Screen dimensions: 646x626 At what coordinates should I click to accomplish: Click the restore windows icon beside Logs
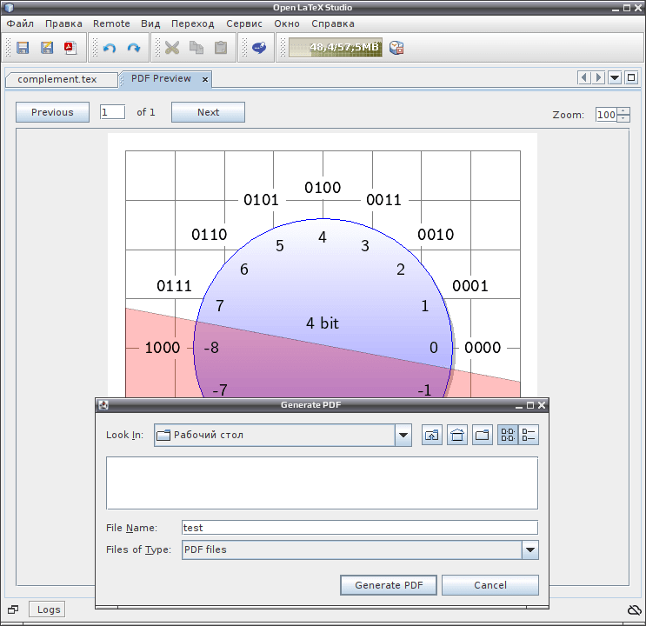click(x=13, y=609)
